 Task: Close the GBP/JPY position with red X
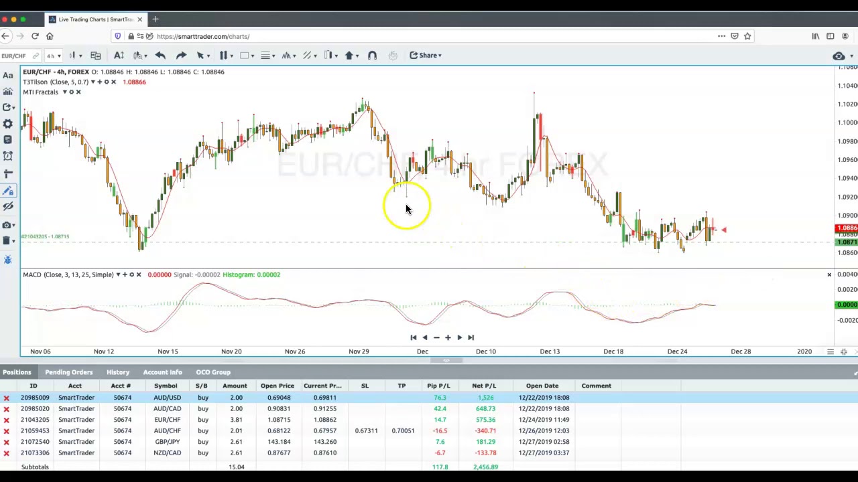point(7,442)
